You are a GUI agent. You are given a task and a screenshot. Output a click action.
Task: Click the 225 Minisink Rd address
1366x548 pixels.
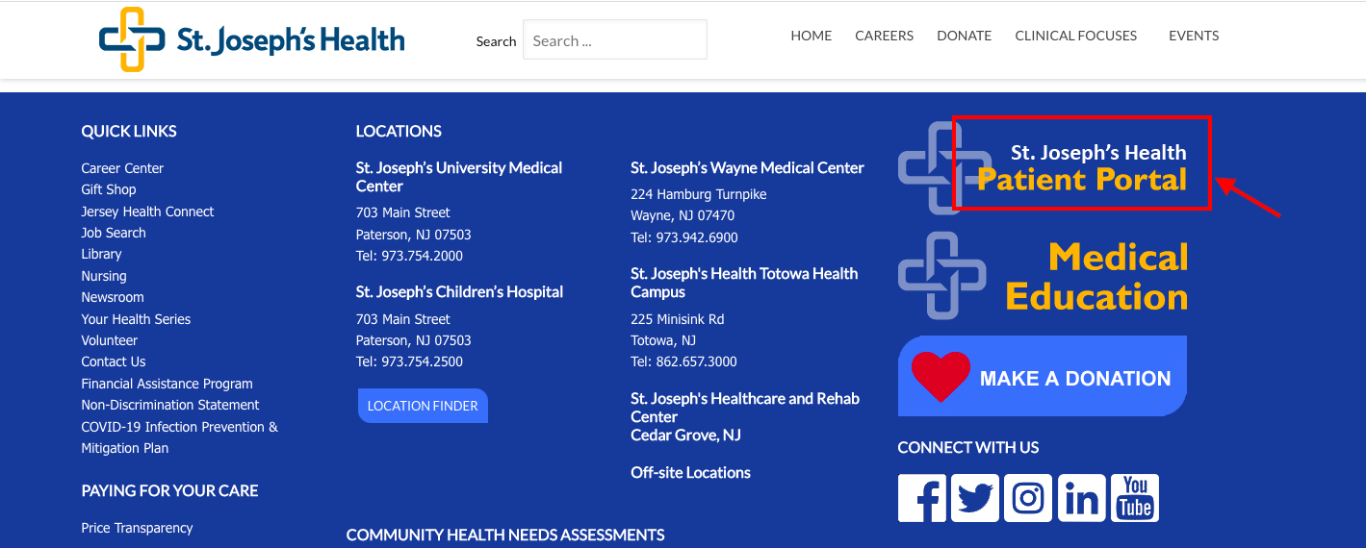pyautogui.click(x=677, y=319)
